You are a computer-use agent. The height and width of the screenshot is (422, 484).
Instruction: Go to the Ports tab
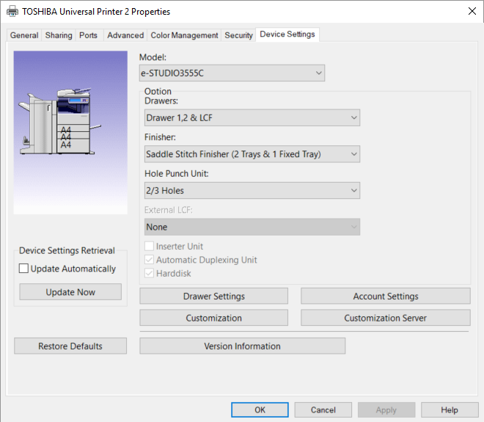(x=89, y=35)
